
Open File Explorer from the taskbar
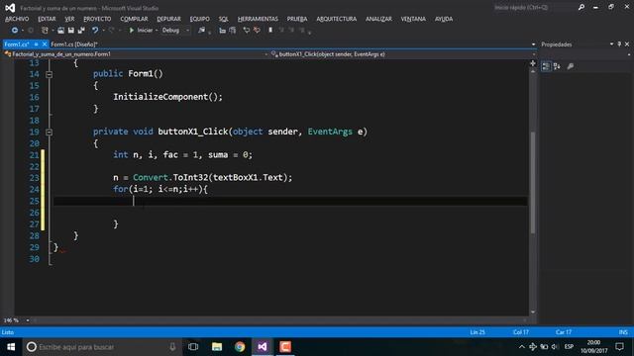click(217, 347)
